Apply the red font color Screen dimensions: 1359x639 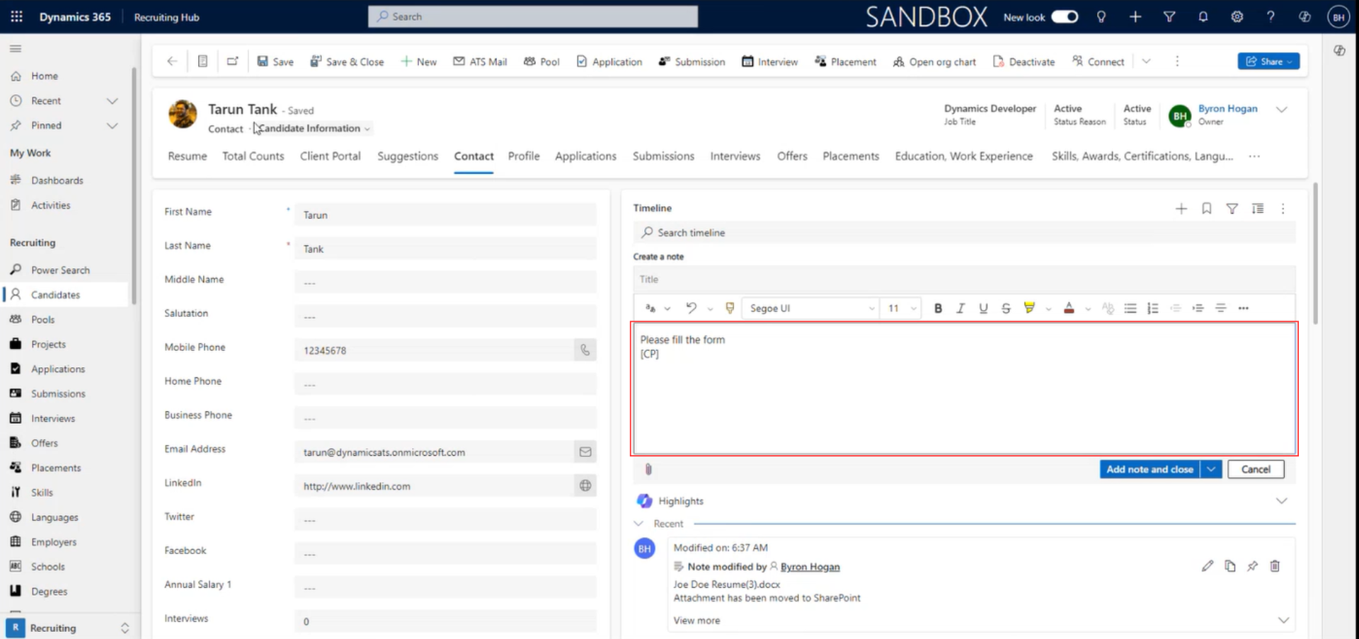point(1069,308)
